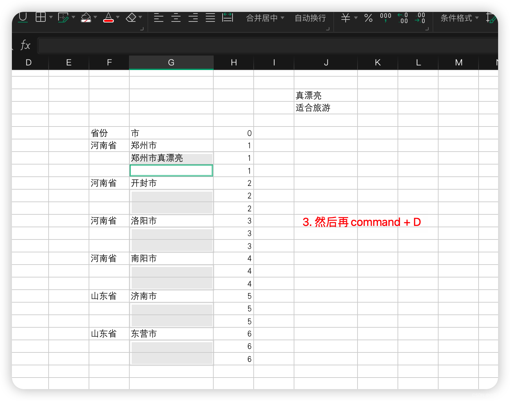This screenshot has height=401, width=510.
Task: Open alignment settings dialog launcher
Action: [x=328, y=29]
